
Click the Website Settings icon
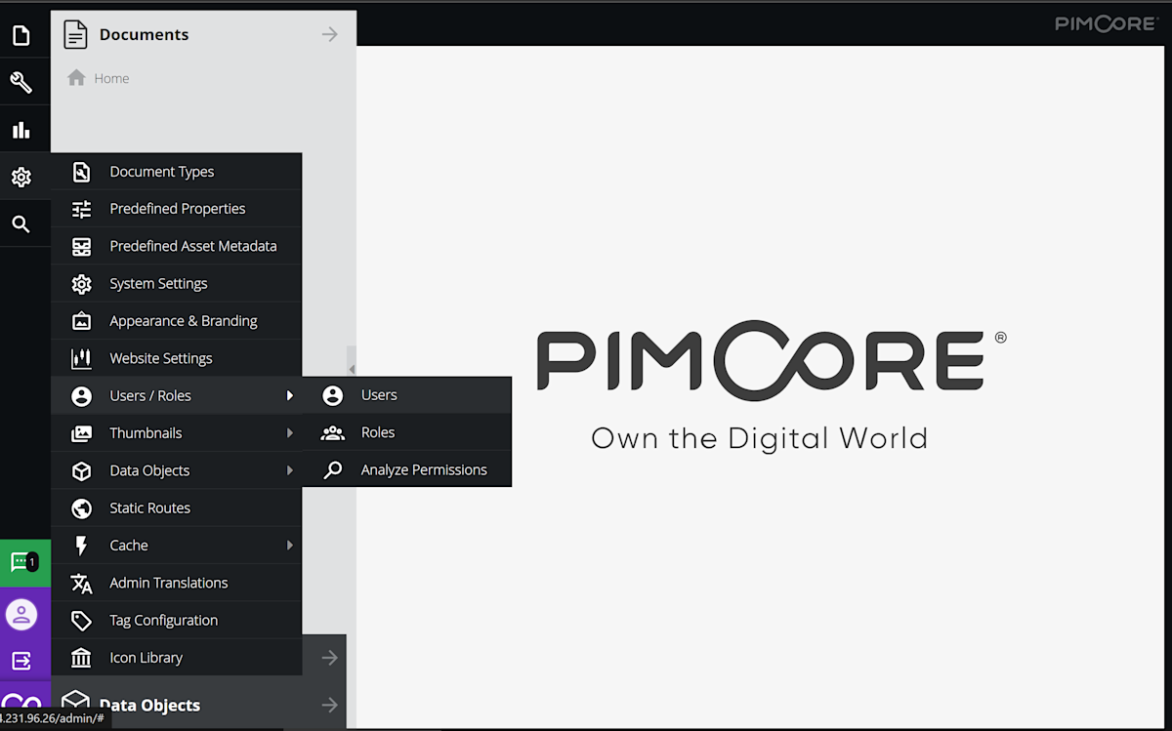pyautogui.click(x=82, y=358)
